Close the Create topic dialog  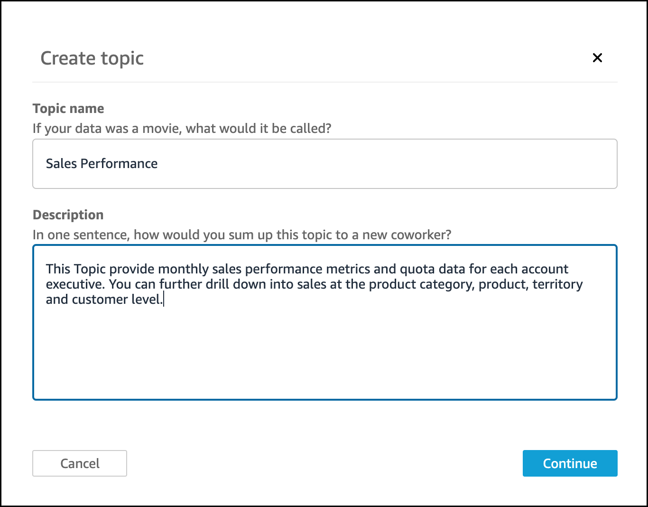[x=597, y=58]
